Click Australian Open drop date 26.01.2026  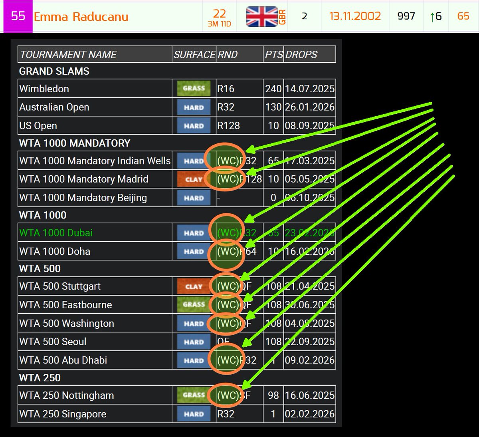click(x=310, y=107)
